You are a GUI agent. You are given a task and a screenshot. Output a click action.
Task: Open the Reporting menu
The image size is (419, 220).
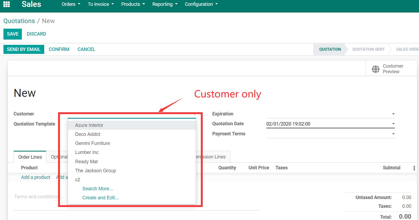[x=165, y=4]
